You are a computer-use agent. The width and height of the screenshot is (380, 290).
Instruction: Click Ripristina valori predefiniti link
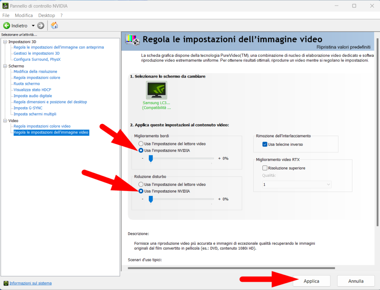click(343, 47)
